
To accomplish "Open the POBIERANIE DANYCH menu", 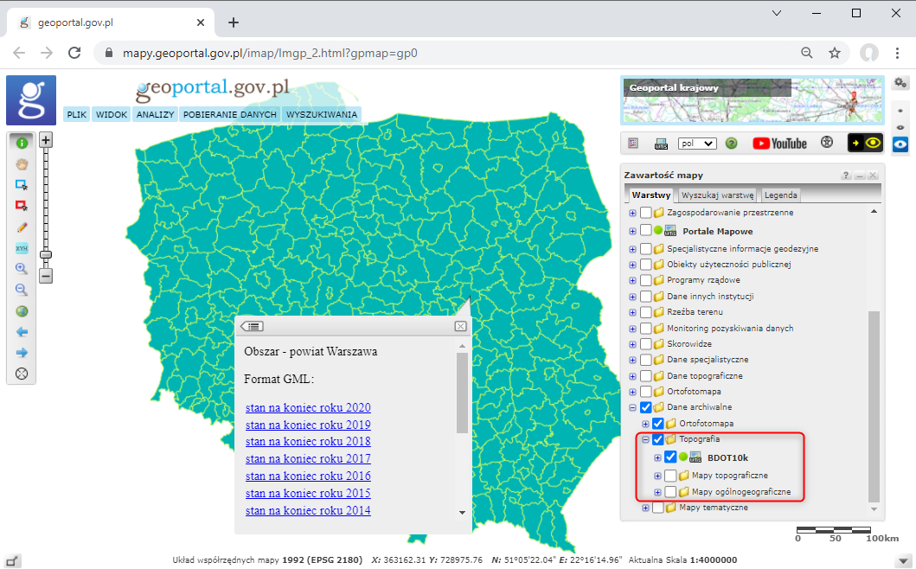I will click(x=229, y=114).
